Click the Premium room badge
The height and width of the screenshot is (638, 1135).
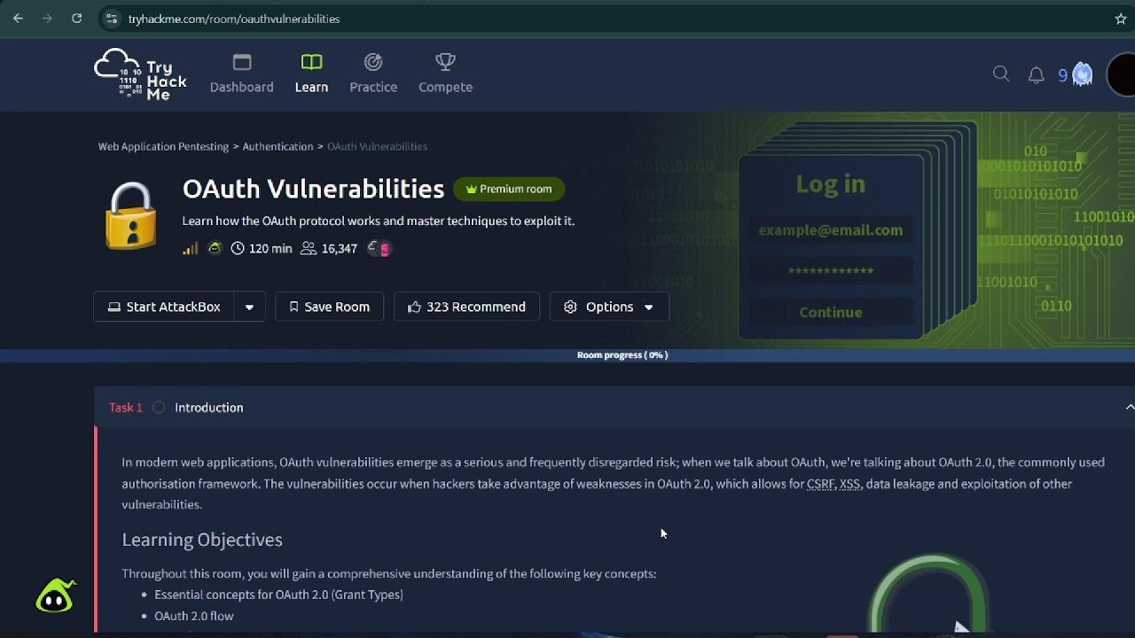[x=509, y=189]
